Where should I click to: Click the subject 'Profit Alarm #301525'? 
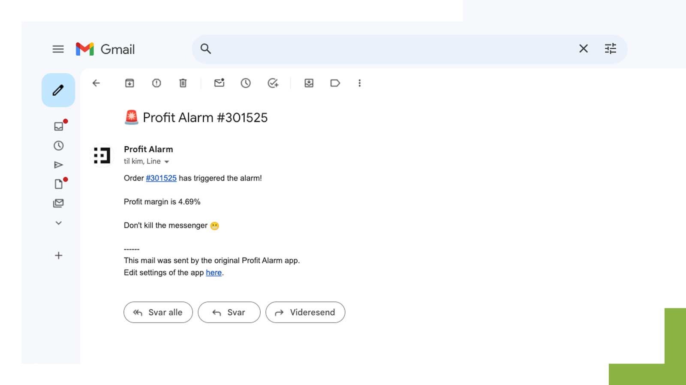(x=205, y=118)
